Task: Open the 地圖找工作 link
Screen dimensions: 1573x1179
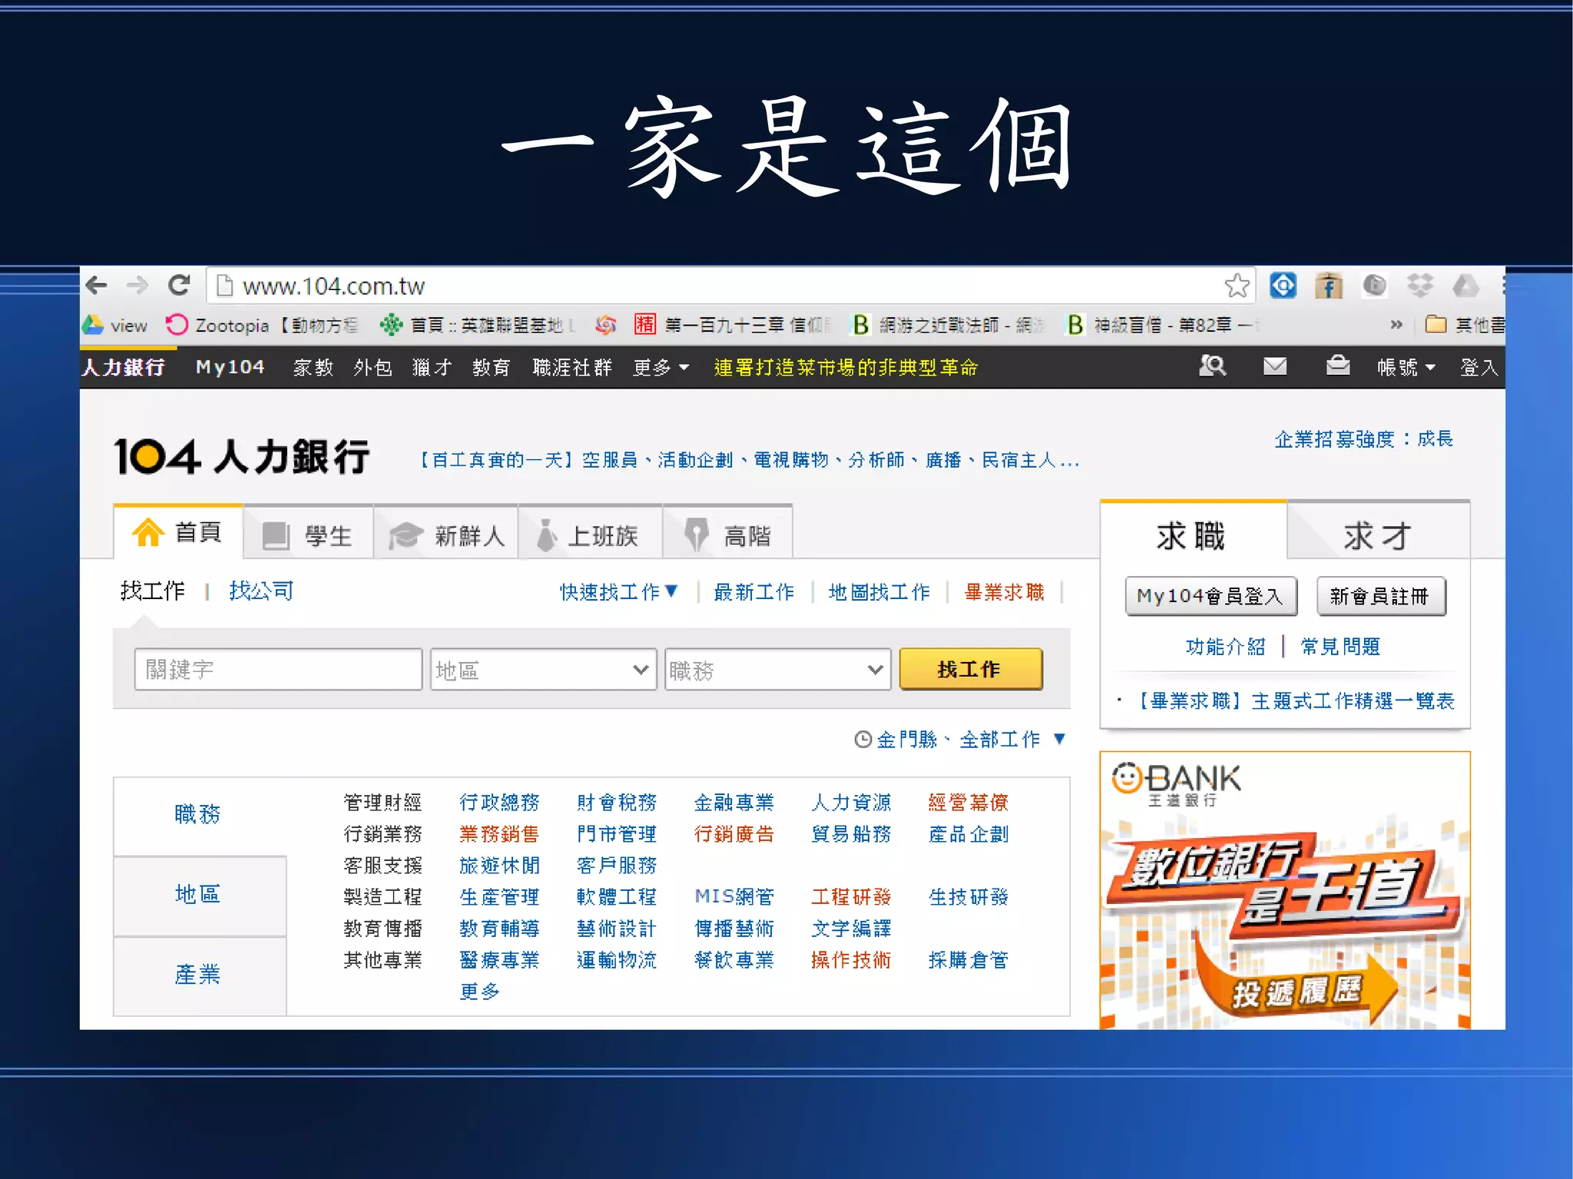Action: (x=879, y=591)
